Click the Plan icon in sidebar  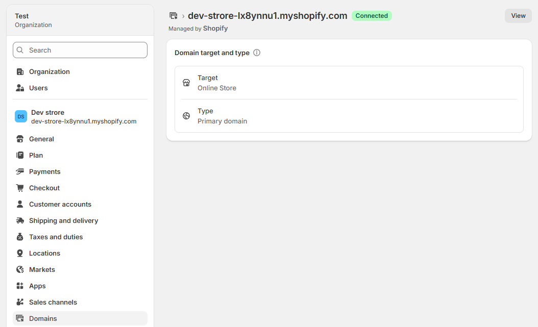20,155
